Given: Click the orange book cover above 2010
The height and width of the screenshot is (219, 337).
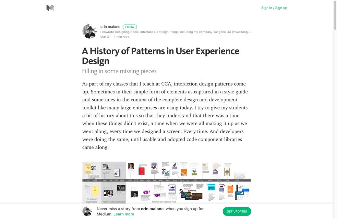Looking at the screenshot, I should pos(183,172).
